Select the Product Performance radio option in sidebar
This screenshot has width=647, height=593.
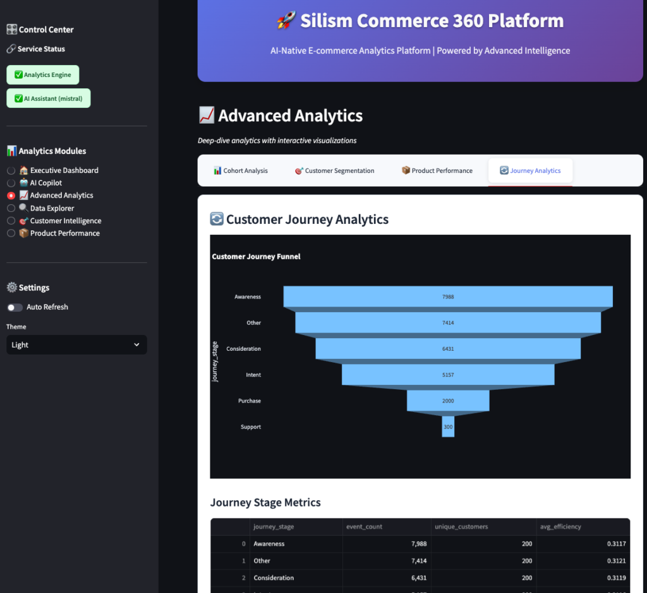11,233
